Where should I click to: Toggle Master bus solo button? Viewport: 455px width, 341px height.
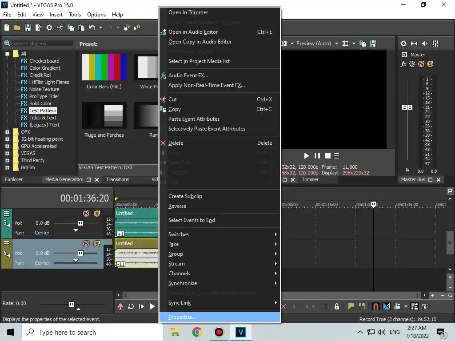(430, 64)
